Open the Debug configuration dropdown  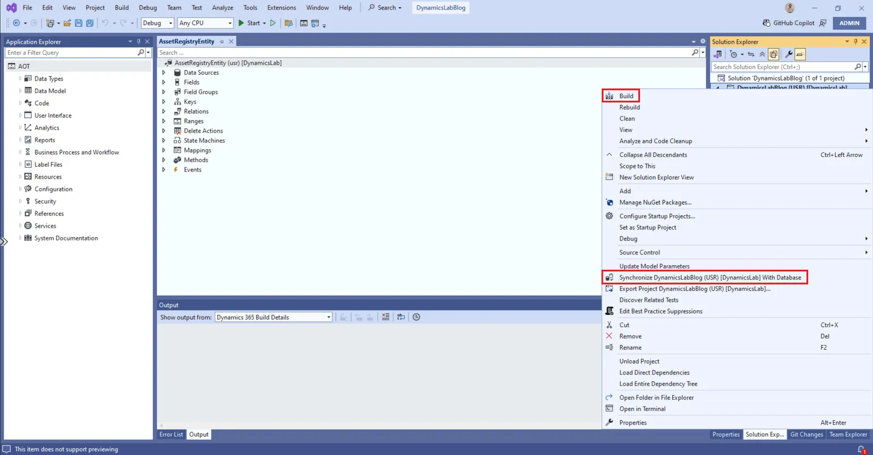(x=157, y=23)
